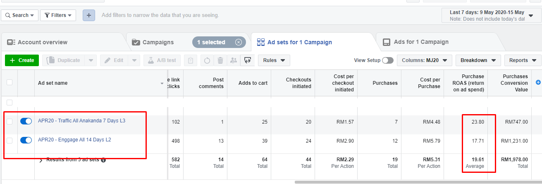The height and width of the screenshot is (184, 542).
Task: Open APR20 - Traffic All Anakanda 7 Days L3 link
Action: [x=81, y=121]
